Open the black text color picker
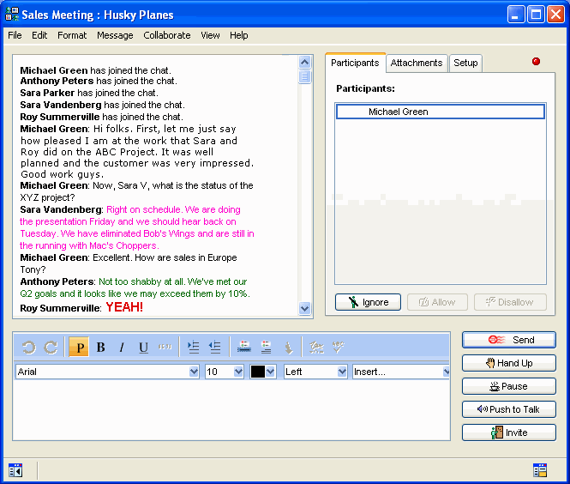This screenshot has height=484, width=570. (270, 372)
